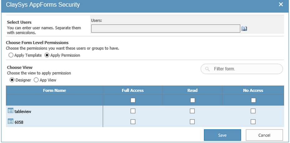Click the search magnifier in Filter form
Viewport: 290px width, 143px height.
point(208,69)
